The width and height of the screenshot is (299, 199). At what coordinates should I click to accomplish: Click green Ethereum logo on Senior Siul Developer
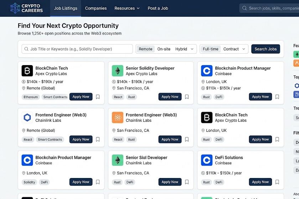(x=118, y=160)
